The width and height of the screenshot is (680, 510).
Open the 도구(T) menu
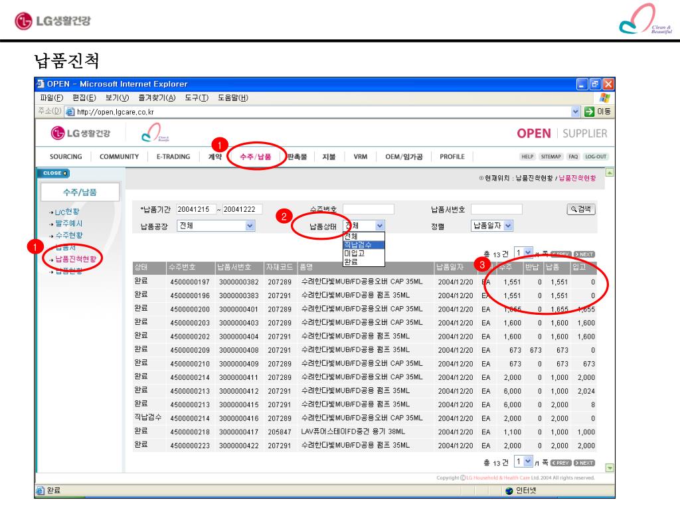point(197,98)
